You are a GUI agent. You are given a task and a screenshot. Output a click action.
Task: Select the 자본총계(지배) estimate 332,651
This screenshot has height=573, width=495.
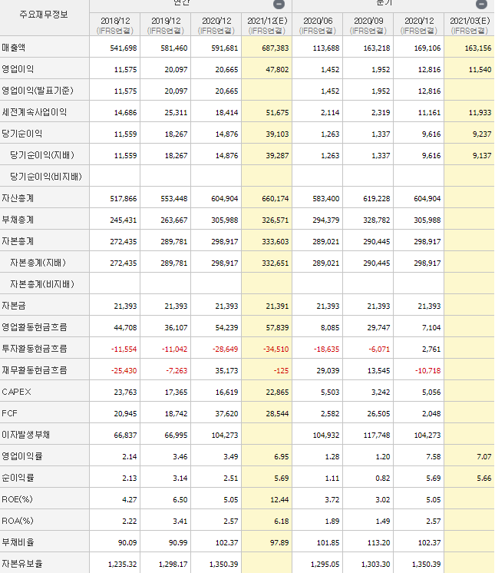276,263
